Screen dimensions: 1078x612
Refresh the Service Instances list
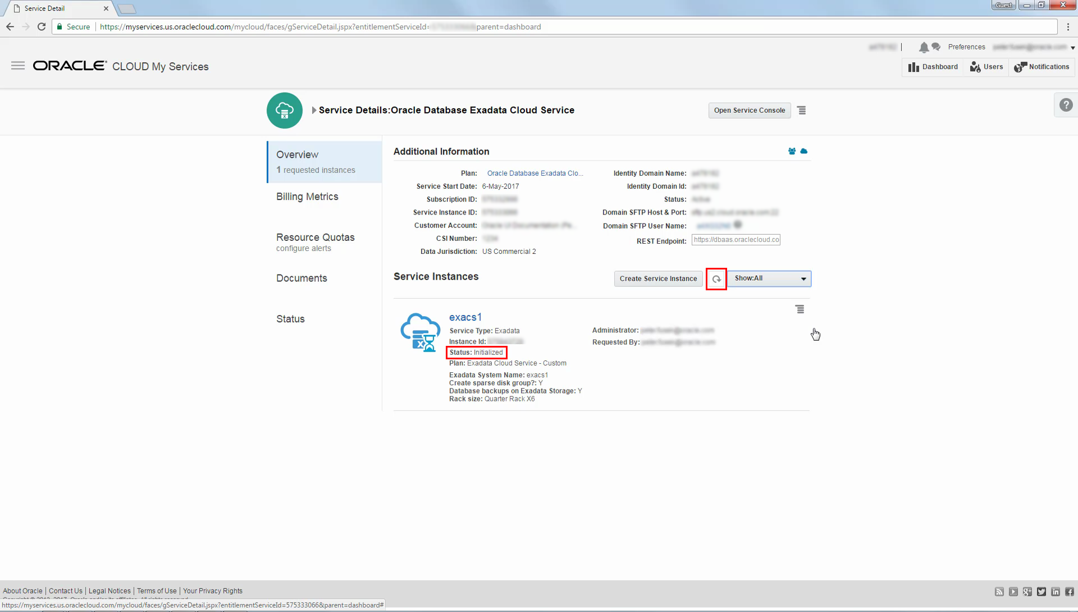[716, 279]
